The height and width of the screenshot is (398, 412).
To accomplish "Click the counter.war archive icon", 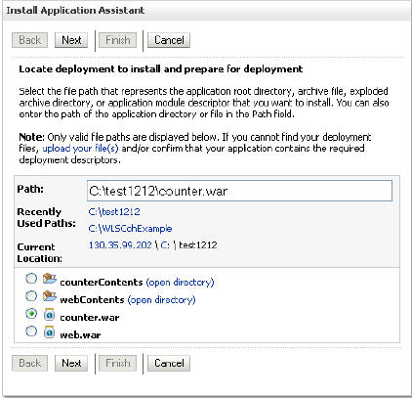I will [49, 315].
